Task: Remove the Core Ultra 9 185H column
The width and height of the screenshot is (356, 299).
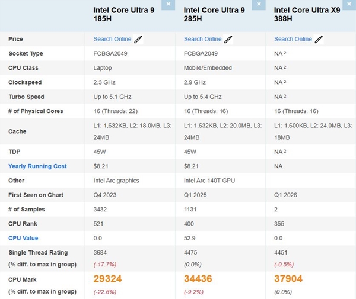Action: (169, 4)
